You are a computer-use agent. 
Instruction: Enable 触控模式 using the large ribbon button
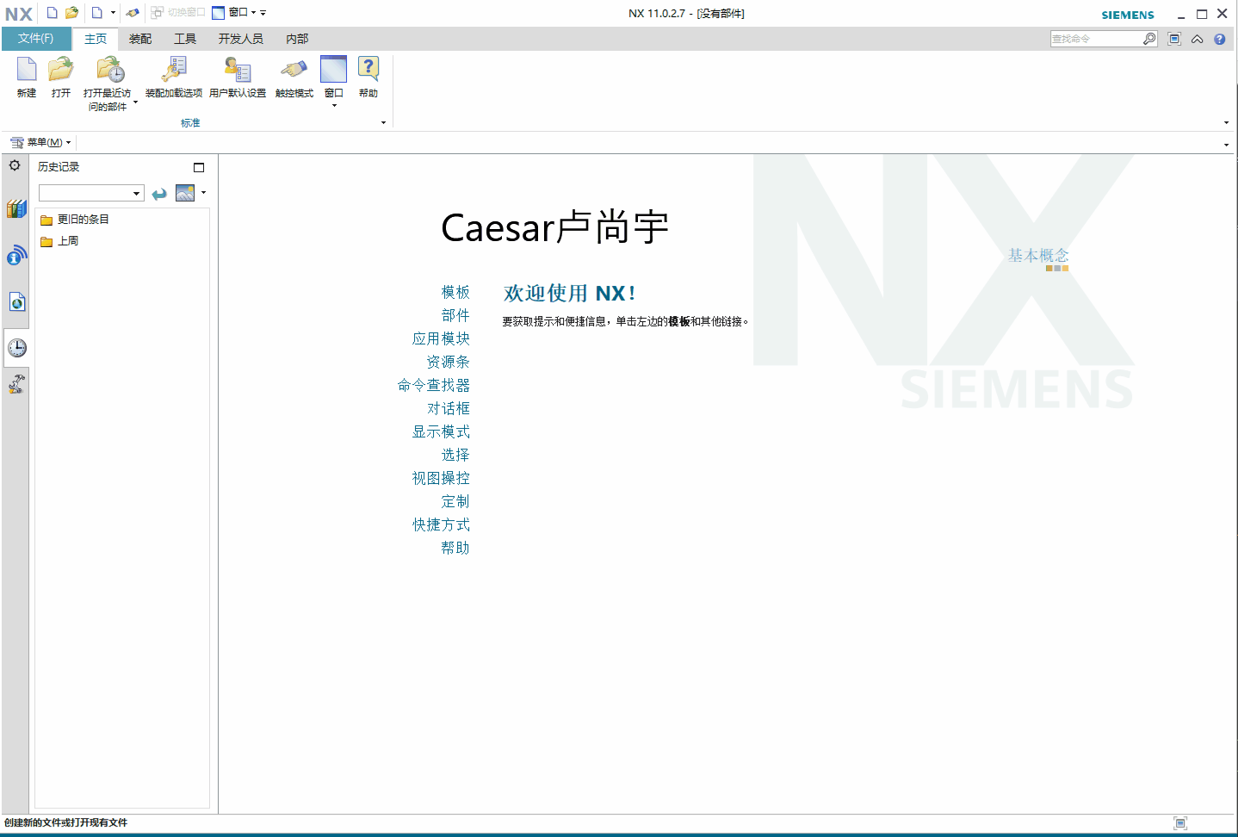click(294, 77)
